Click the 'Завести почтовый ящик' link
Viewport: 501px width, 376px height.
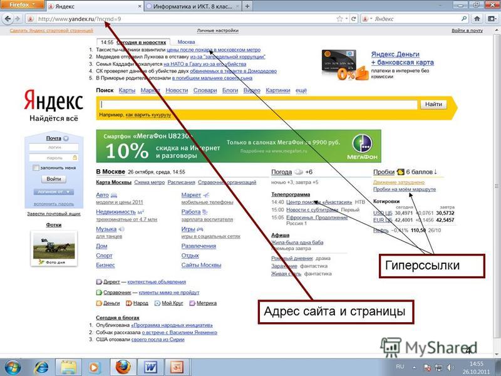click(x=54, y=214)
